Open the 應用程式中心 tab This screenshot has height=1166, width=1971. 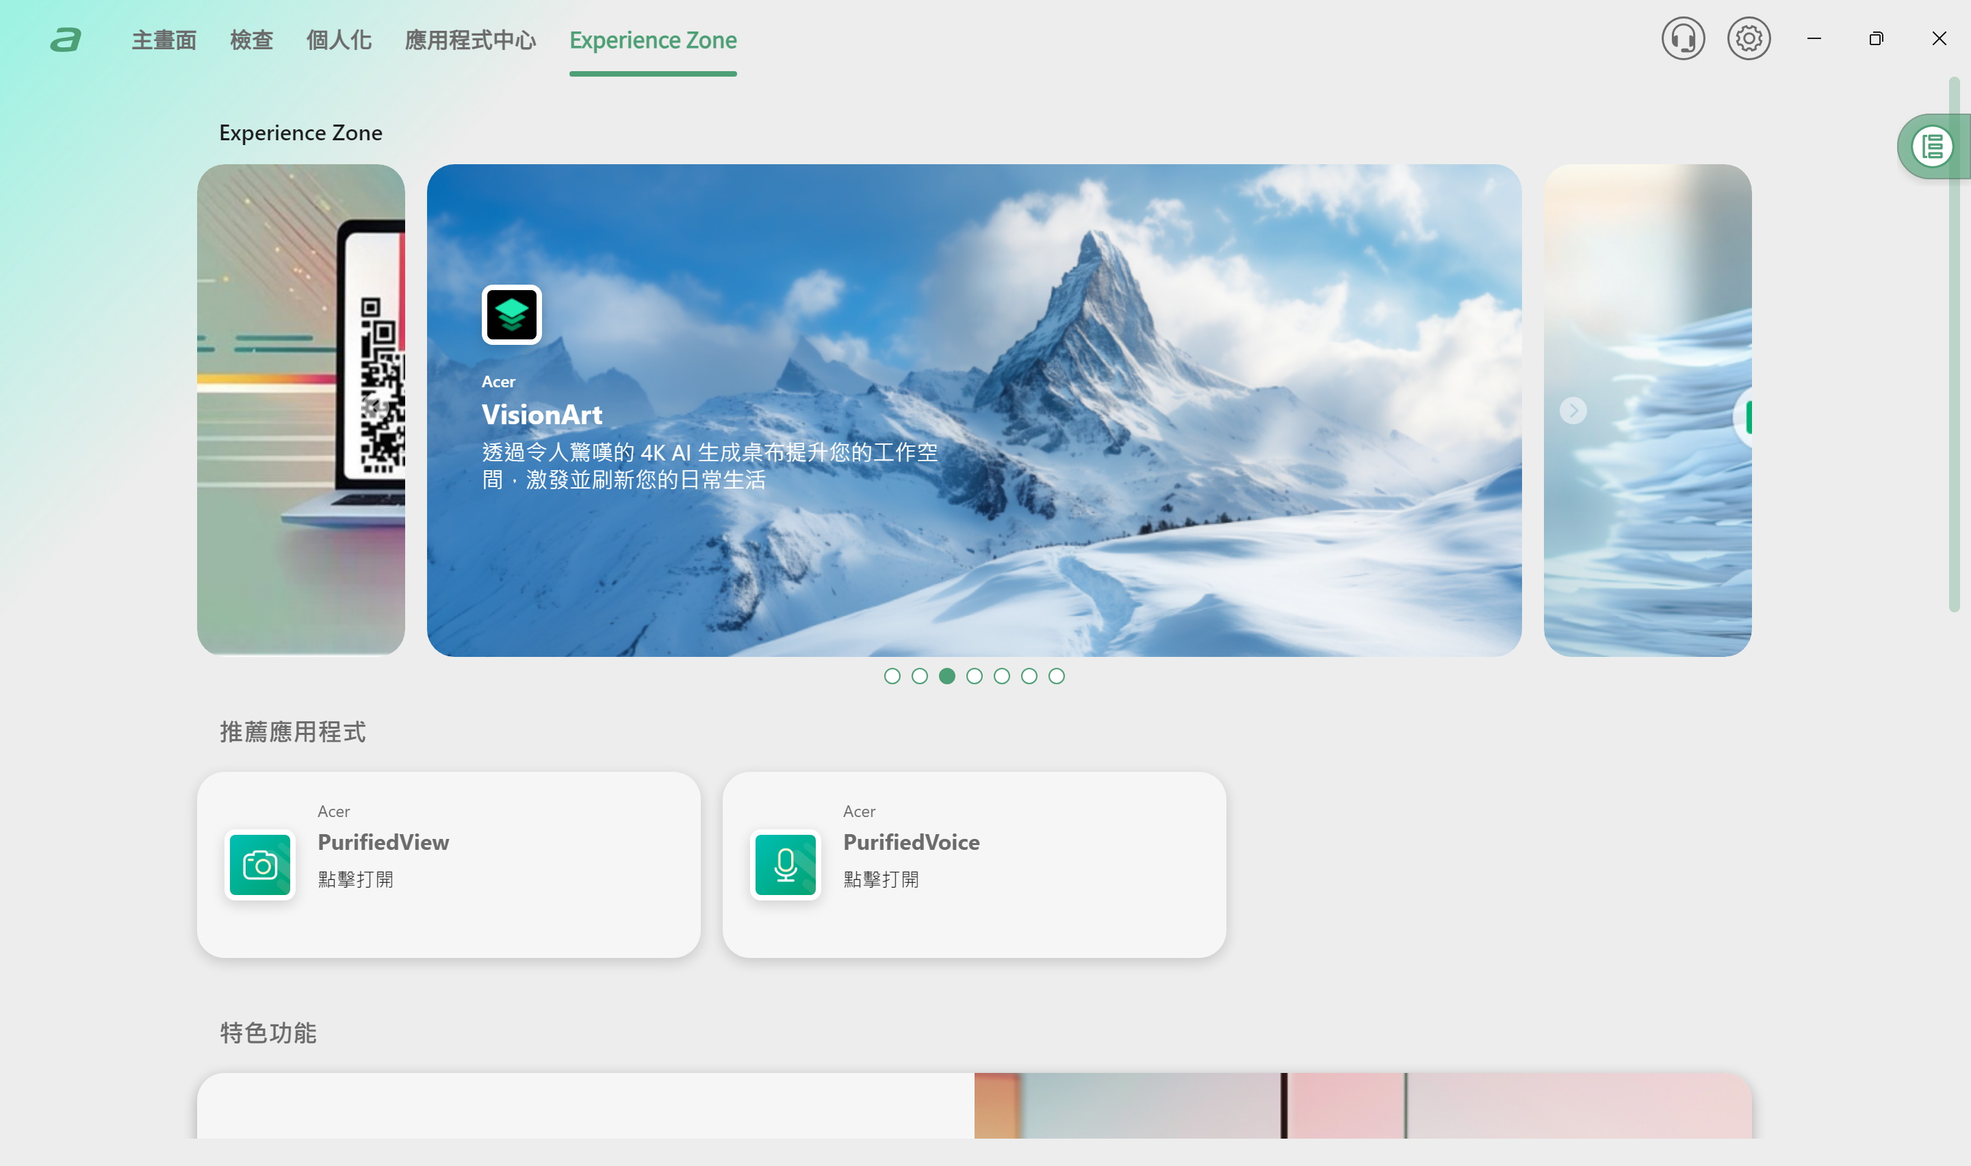point(469,40)
